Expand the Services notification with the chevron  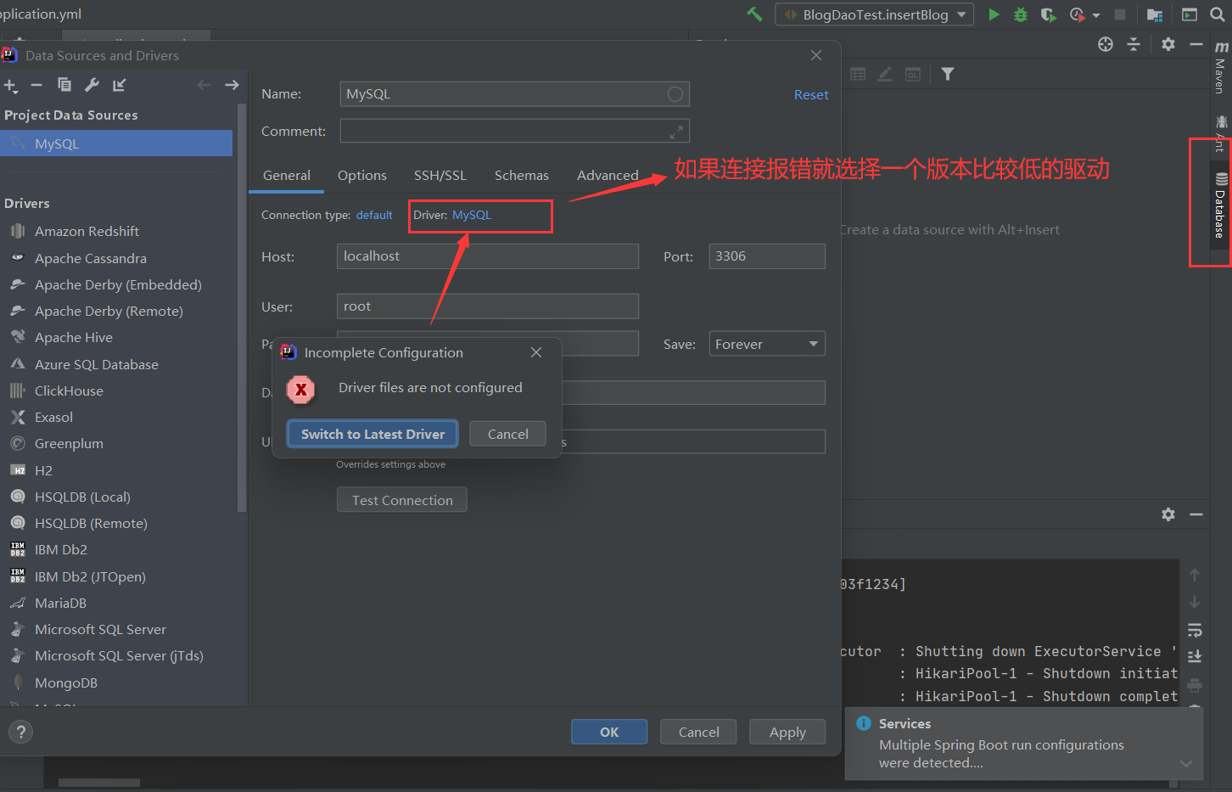[x=1186, y=763]
